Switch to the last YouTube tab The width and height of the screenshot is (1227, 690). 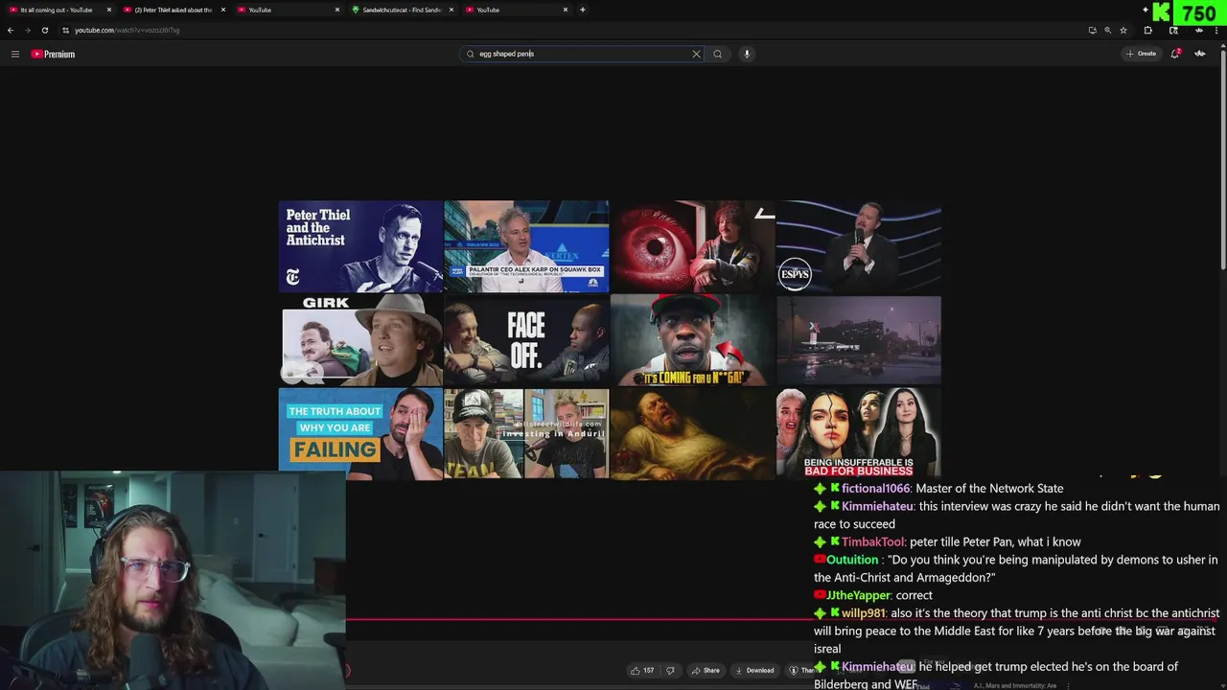[x=516, y=10]
